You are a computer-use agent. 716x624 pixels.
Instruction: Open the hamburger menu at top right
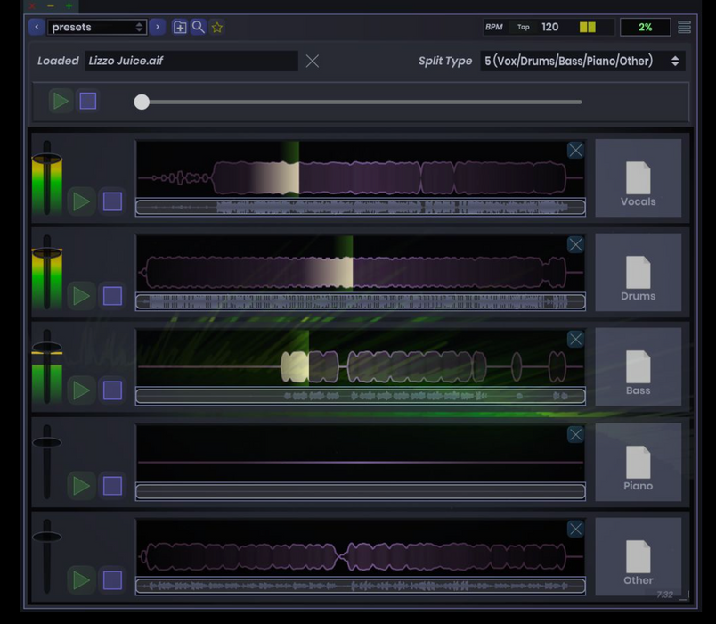coord(684,27)
